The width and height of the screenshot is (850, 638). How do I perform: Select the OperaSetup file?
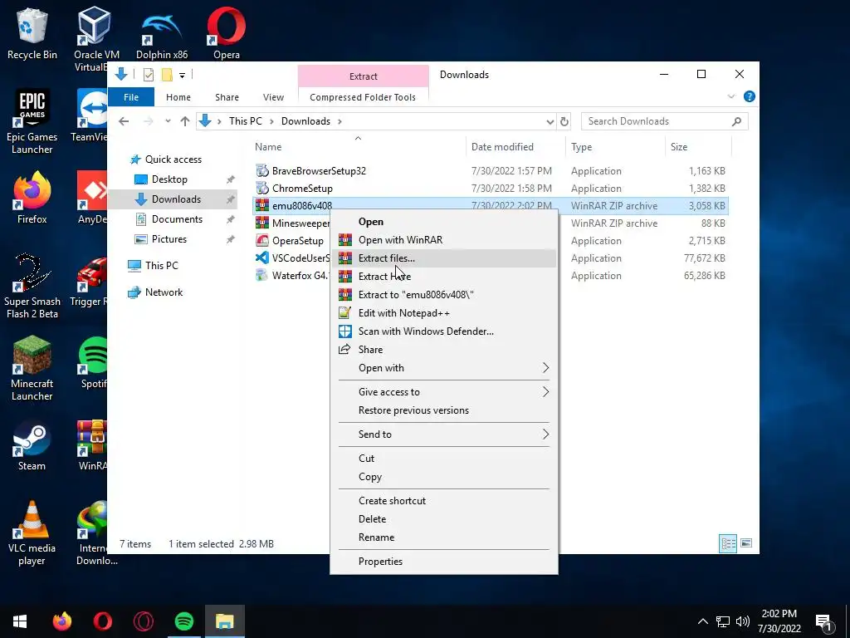tap(298, 241)
